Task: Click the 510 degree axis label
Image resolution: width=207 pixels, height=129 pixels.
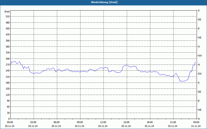Action: [8, 17]
